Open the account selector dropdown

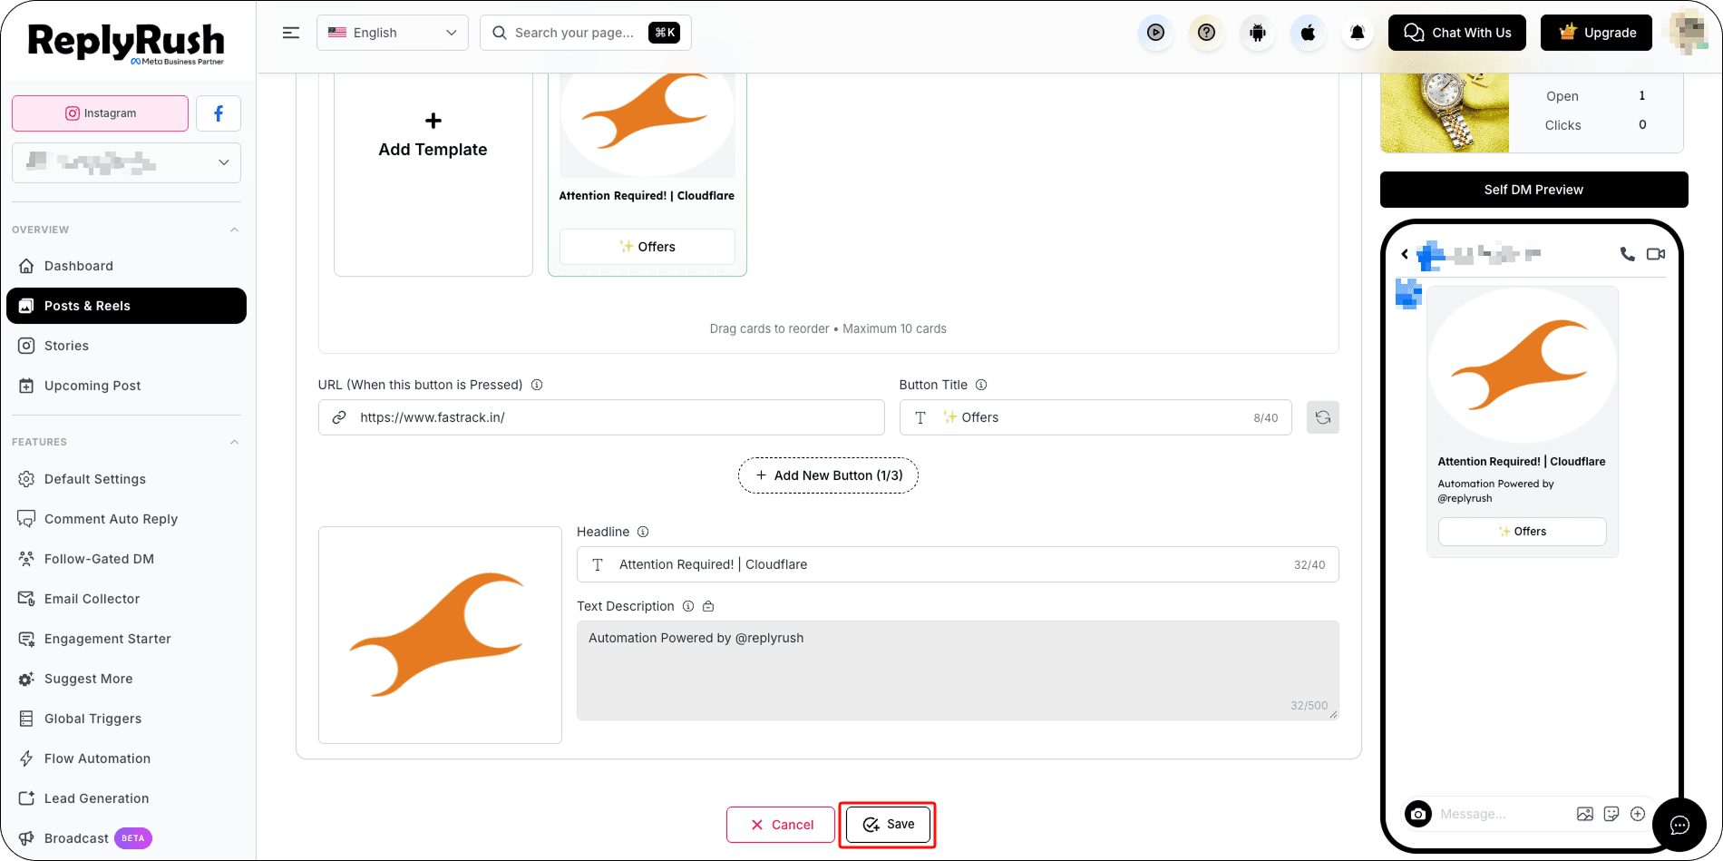point(126,162)
